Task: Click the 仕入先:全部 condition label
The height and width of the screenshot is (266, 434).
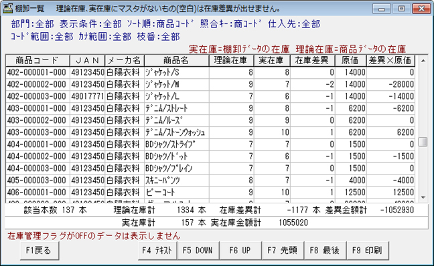Action: click(x=294, y=24)
